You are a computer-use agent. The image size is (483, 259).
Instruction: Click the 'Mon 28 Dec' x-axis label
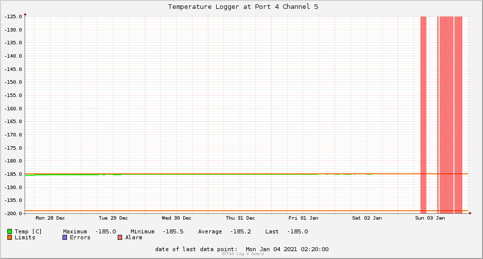click(50, 218)
